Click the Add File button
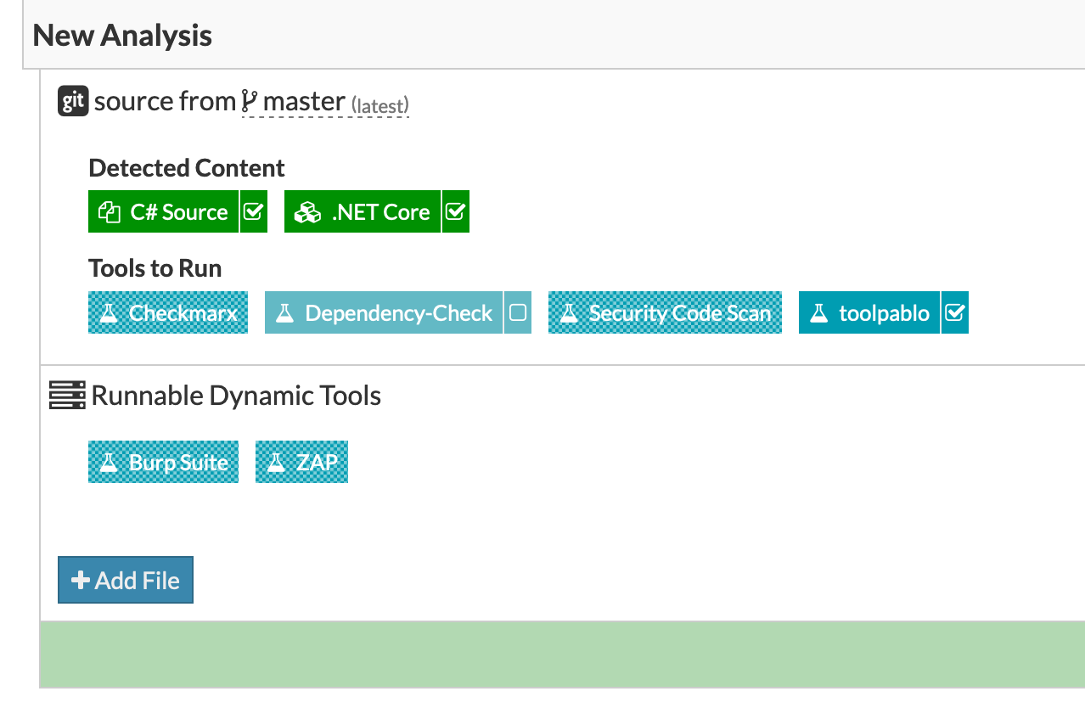The height and width of the screenshot is (725, 1085). pos(125,580)
